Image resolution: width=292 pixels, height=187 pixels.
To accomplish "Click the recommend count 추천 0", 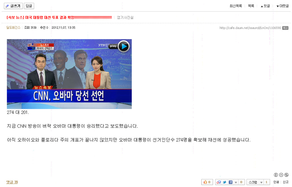I will coord(44,28).
